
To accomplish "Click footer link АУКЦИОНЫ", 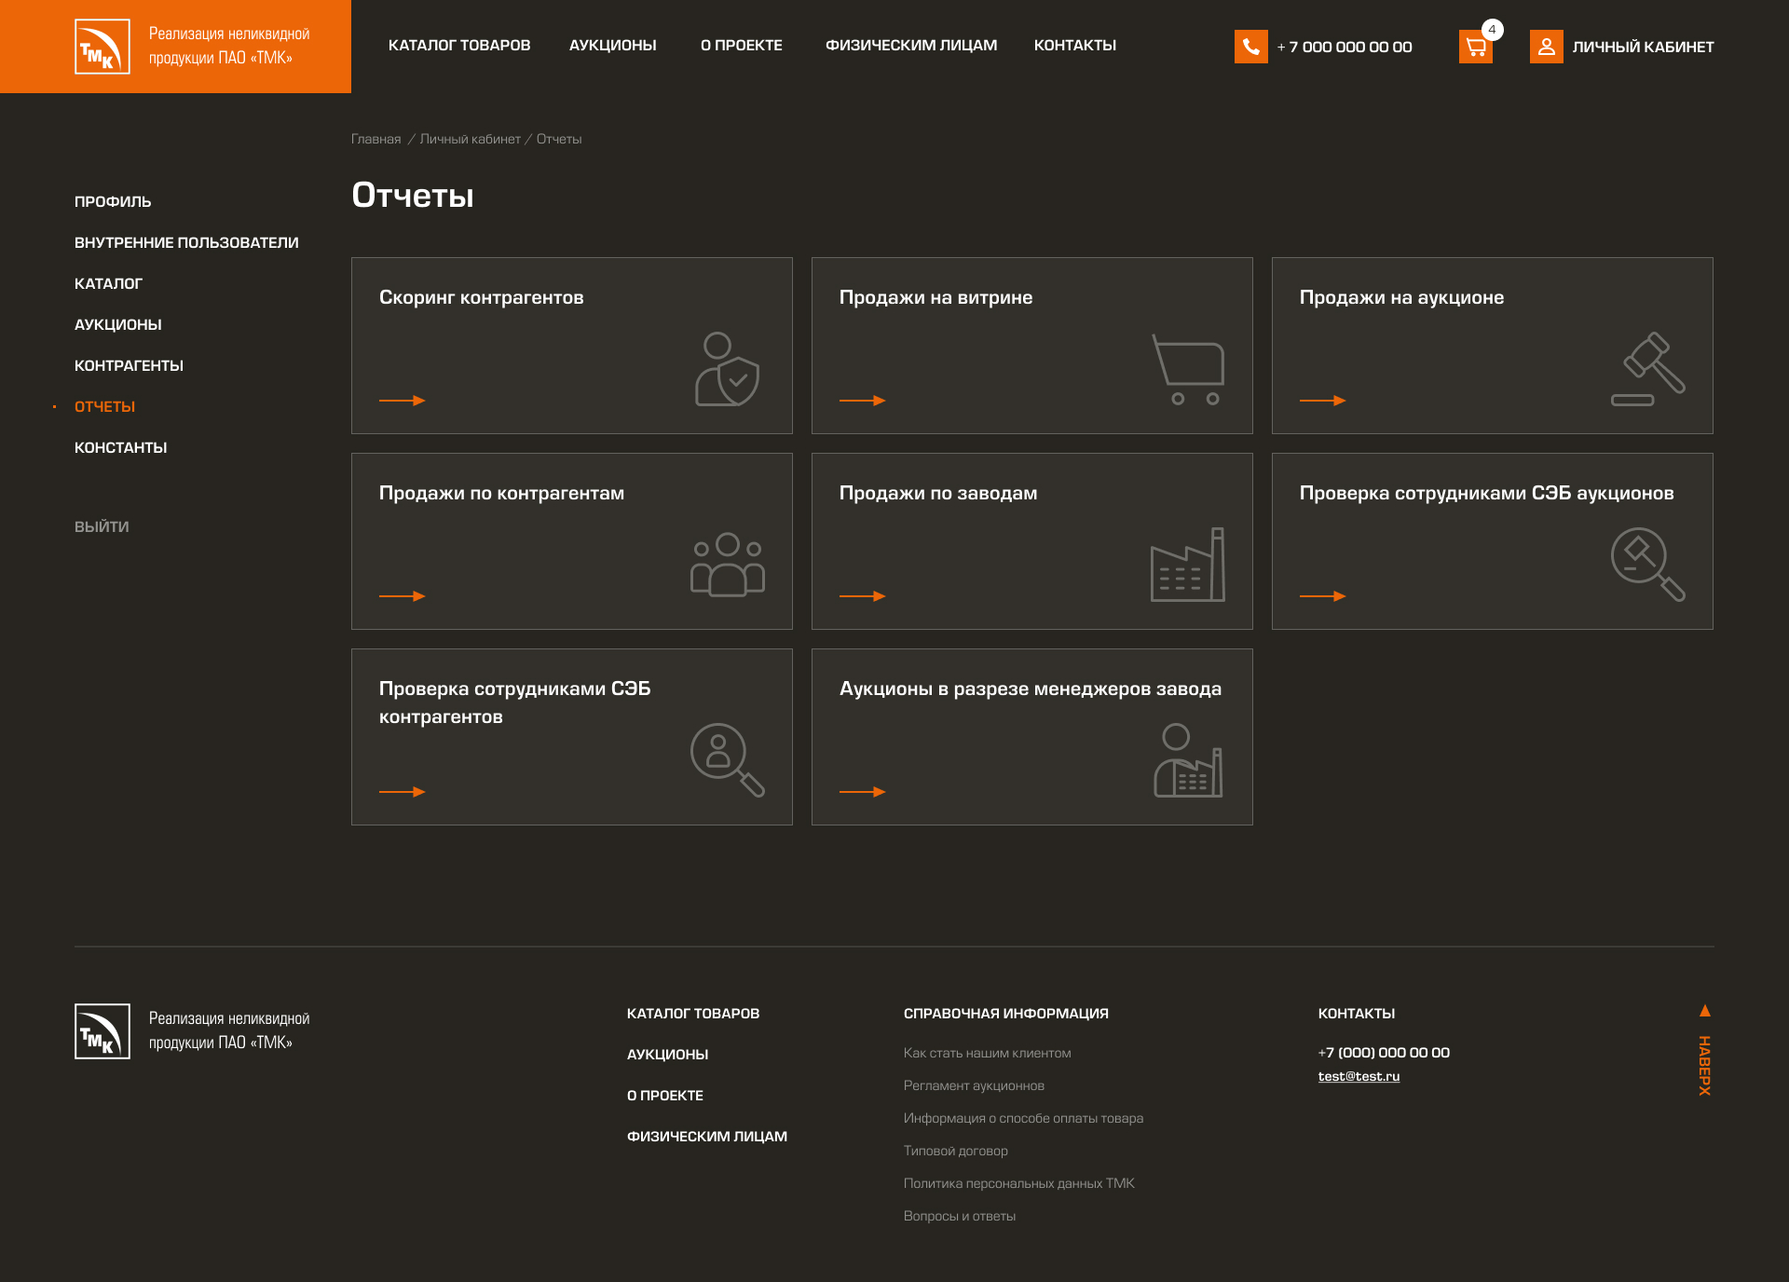I will [x=668, y=1054].
